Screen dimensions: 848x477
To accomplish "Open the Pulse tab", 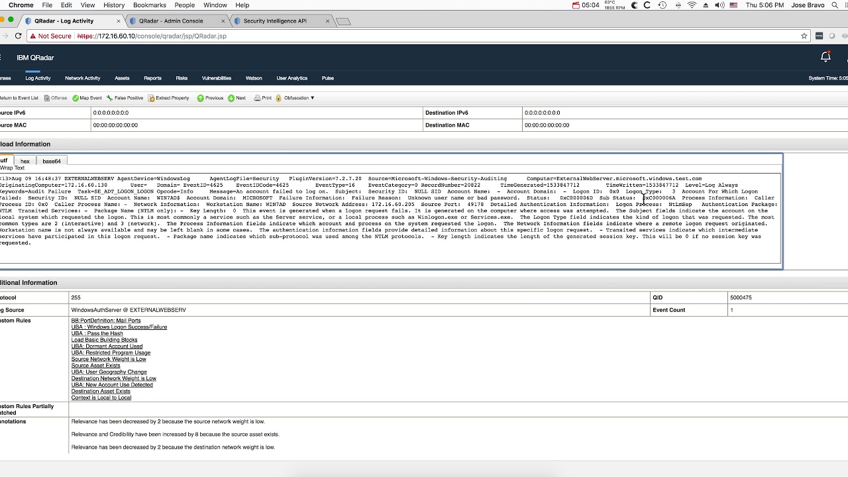I will tap(328, 78).
